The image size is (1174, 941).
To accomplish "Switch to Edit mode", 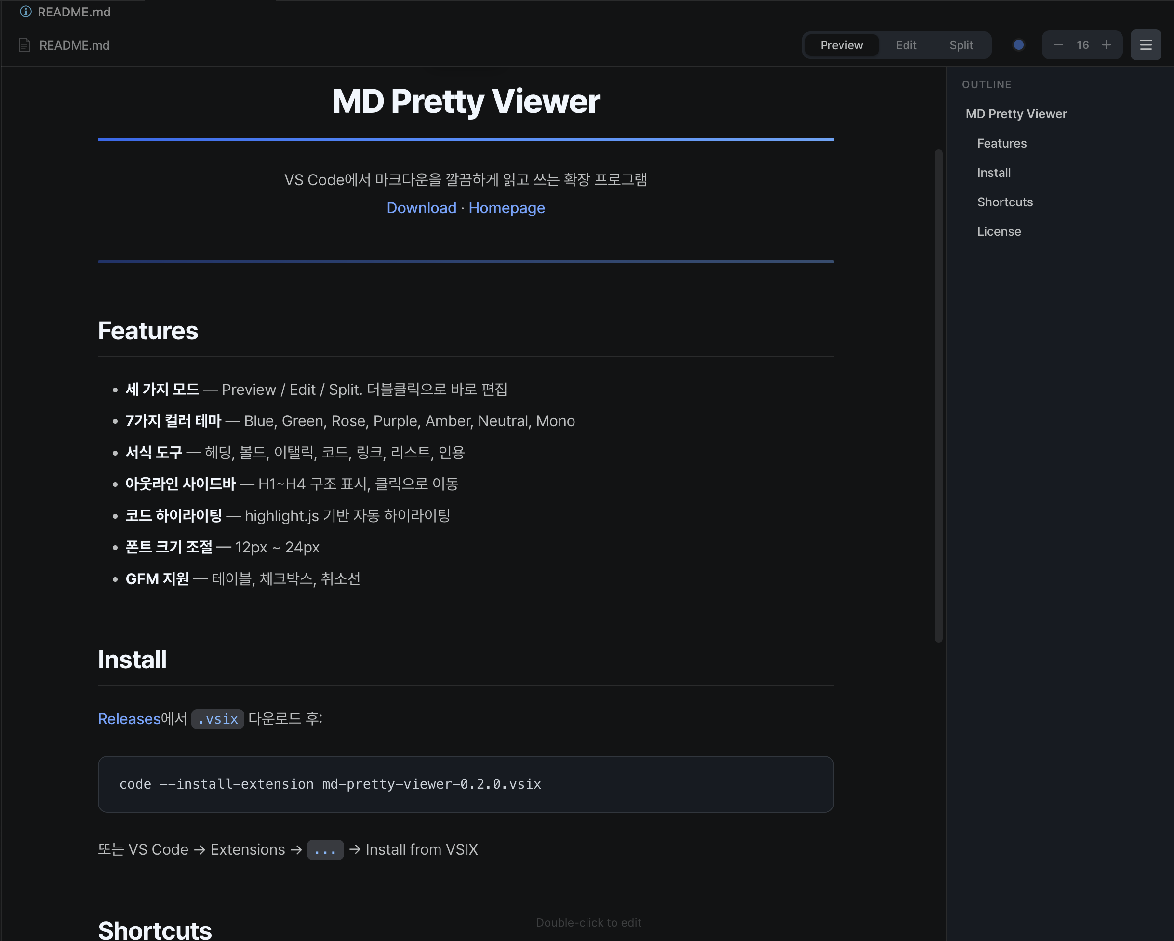I will [906, 45].
